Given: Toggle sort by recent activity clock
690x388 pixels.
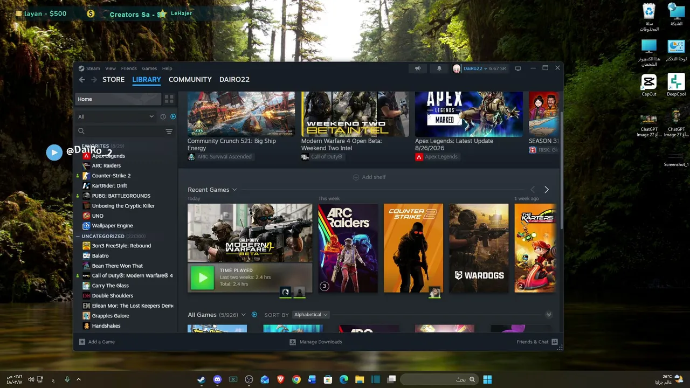Looking at the screenshot, I should coord(163,116).
